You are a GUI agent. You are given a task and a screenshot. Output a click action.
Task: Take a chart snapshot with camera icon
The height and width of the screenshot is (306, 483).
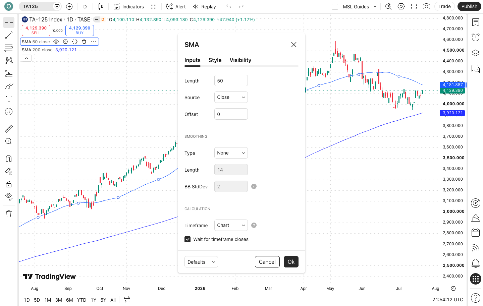[426, 6]
